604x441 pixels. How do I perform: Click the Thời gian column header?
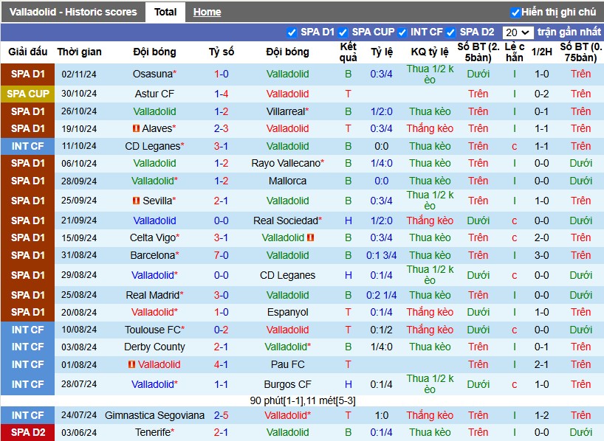tap(79, 52)
